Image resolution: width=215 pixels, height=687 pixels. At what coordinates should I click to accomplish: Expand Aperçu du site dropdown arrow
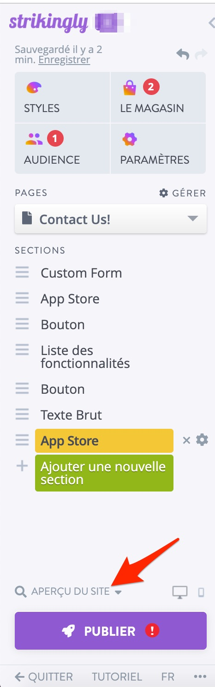(x=118, y=592)
